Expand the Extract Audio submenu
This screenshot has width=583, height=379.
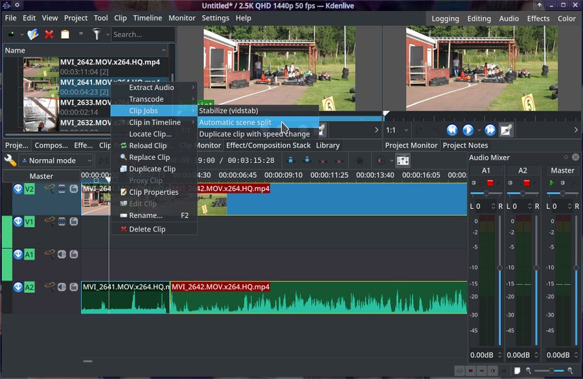pos(154,87)
